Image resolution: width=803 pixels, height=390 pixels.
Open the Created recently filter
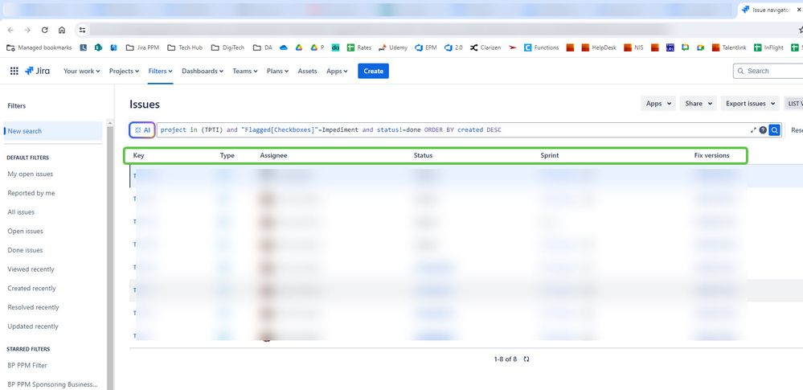(32, 288)
